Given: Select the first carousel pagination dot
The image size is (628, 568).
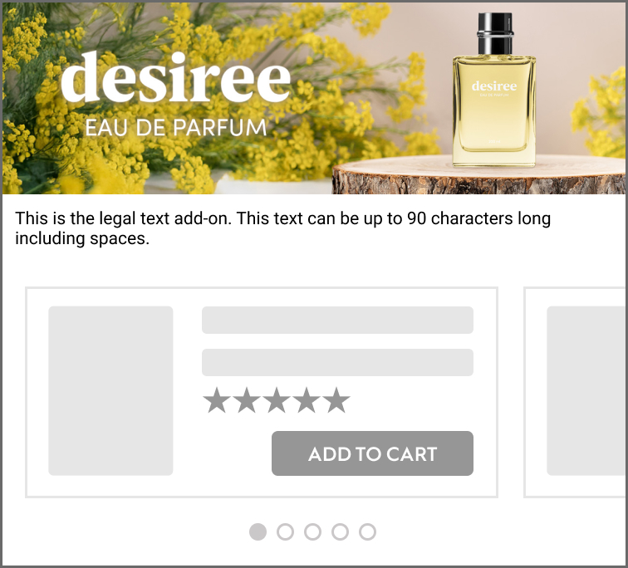Looking at the screenshot, I should 258,531.
